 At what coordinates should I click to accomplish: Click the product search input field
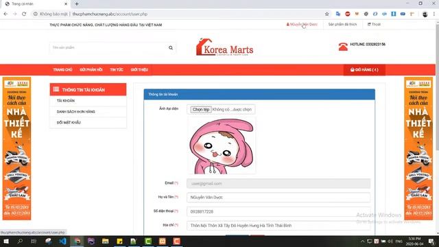click(108, 47)
